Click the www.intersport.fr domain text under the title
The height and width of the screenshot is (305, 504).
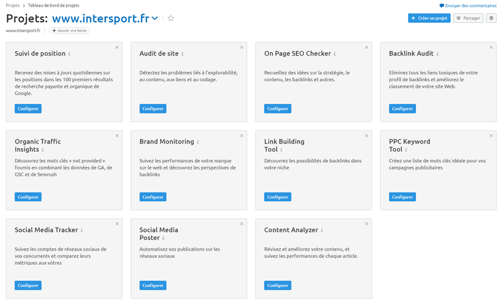coord(23,31)
